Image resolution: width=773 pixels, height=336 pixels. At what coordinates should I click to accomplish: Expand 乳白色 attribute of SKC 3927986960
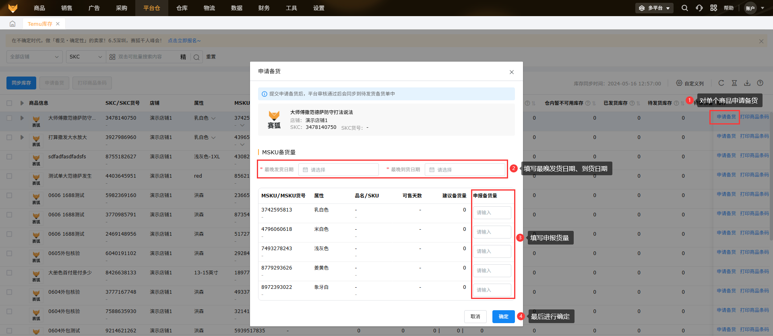[x=213, y=138]
